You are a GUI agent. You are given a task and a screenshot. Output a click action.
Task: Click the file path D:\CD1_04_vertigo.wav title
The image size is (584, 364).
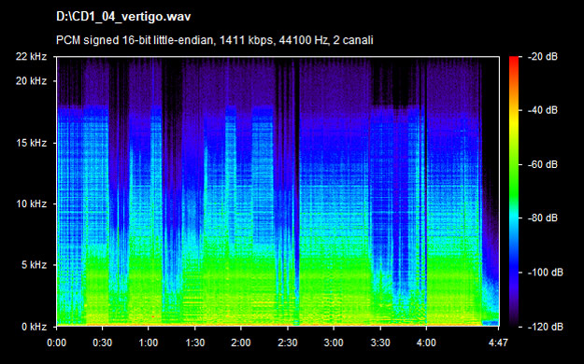pos(123,17)
